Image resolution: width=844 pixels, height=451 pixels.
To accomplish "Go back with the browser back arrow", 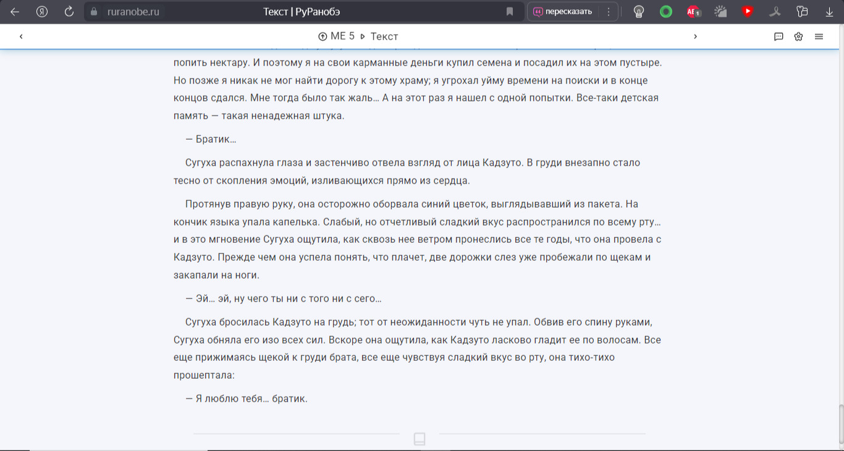I will coord(15,12).
